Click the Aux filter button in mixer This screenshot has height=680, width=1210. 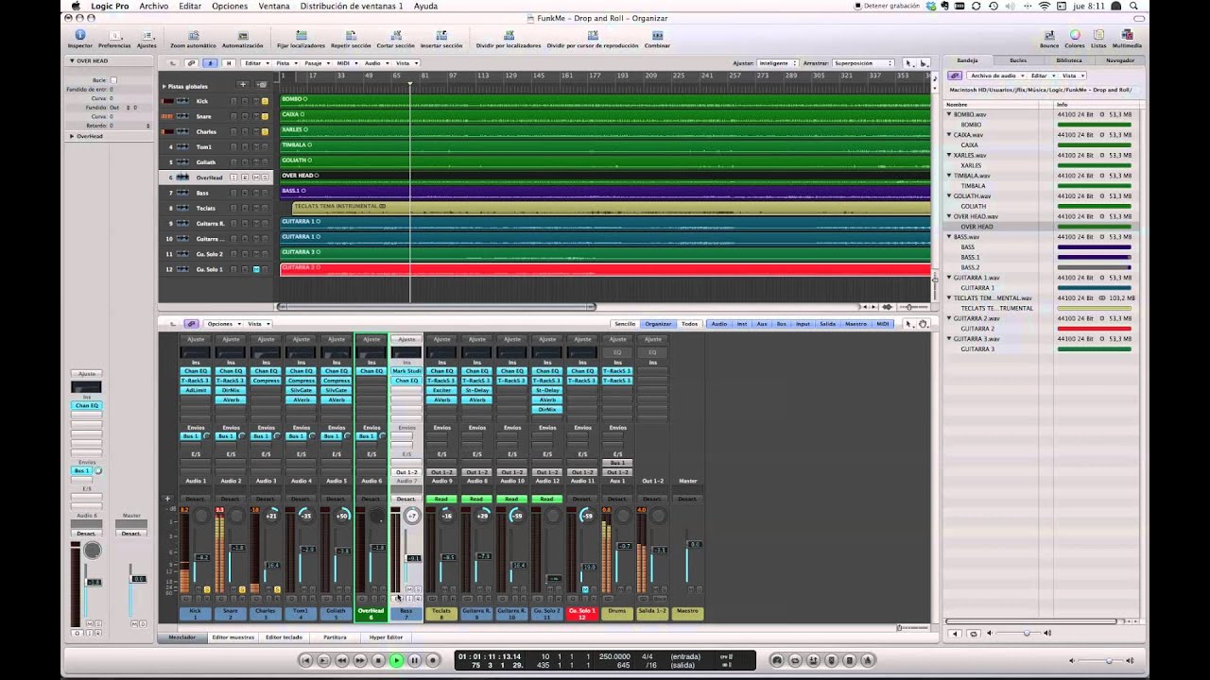762,324
